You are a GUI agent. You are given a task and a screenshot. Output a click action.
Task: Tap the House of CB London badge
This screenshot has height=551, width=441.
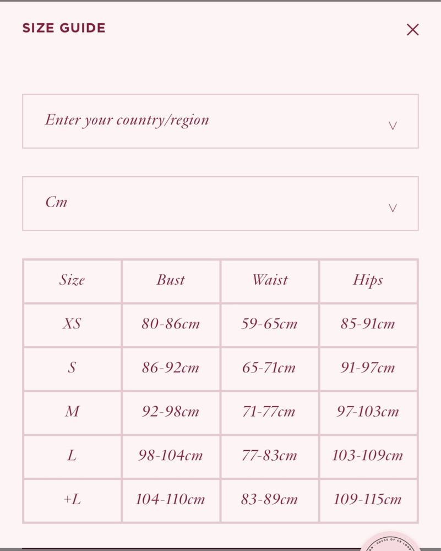click(392, 543)
